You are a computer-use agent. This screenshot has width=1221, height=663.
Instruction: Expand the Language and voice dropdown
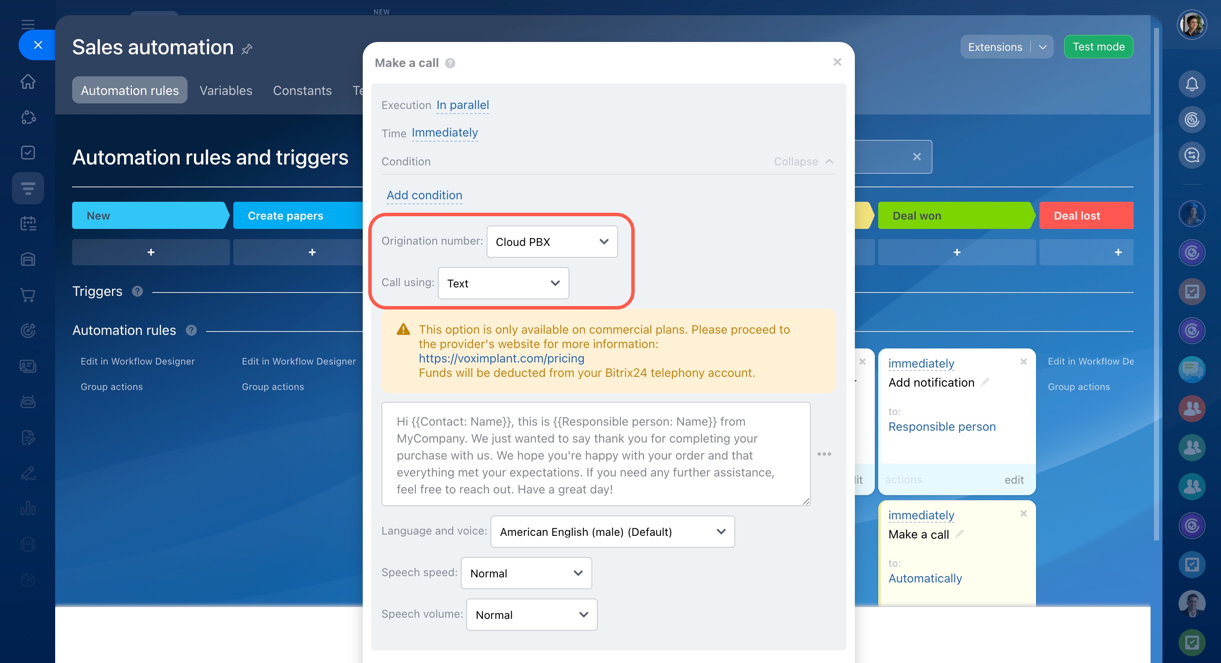[x=612, y=532]
